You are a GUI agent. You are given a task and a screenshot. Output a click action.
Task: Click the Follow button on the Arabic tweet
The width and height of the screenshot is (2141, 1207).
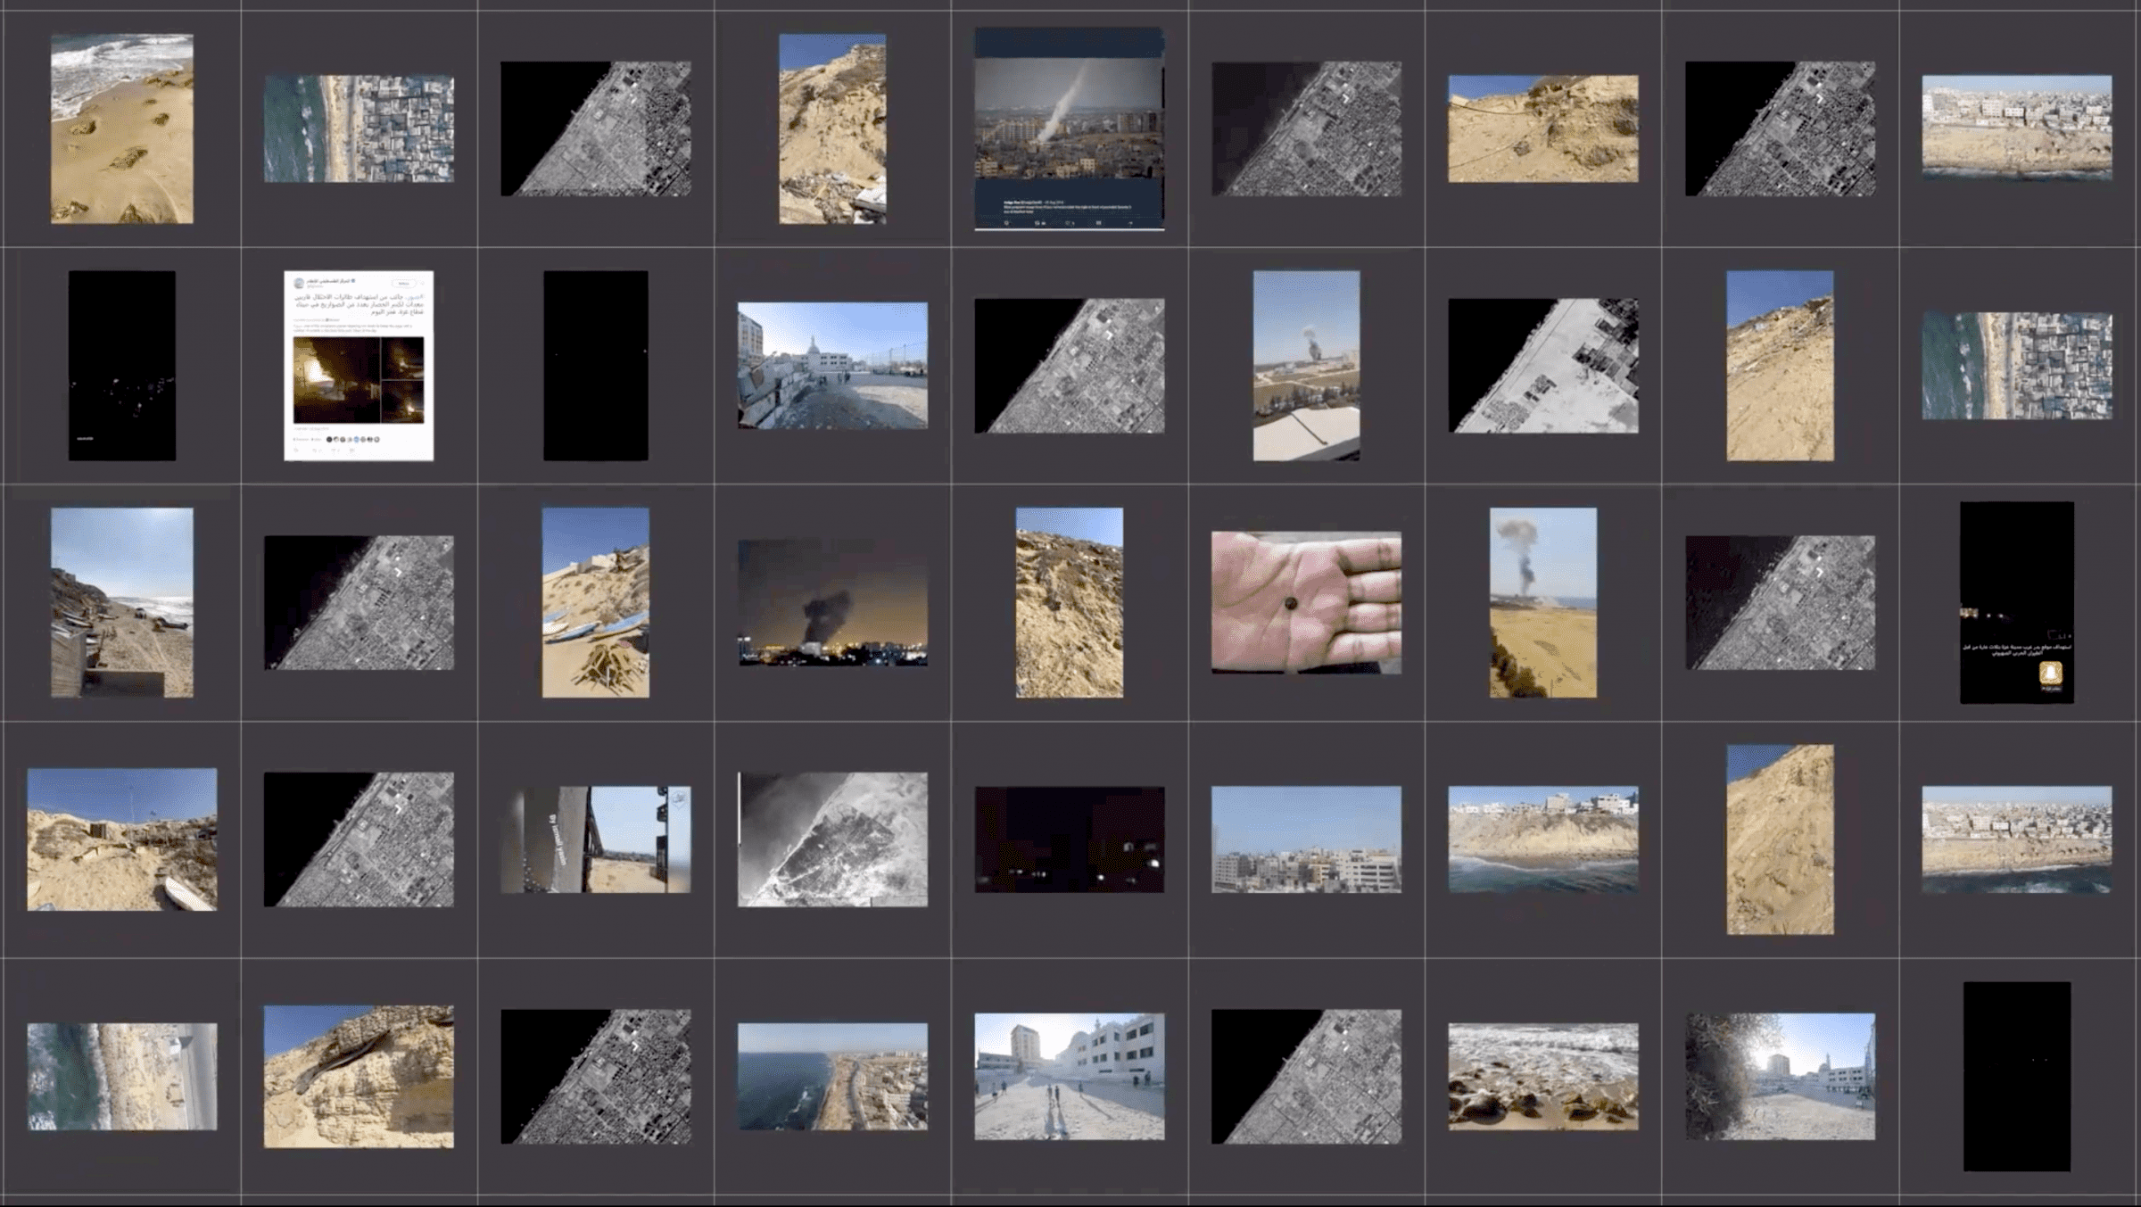tap(403, 284)
